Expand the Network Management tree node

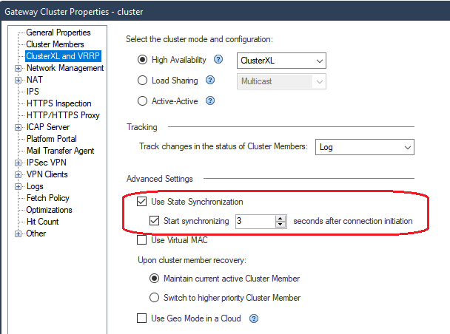pyautogui.click(x=18, y=68)
